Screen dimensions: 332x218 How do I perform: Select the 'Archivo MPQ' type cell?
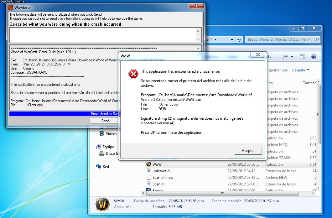pos(277,145)
